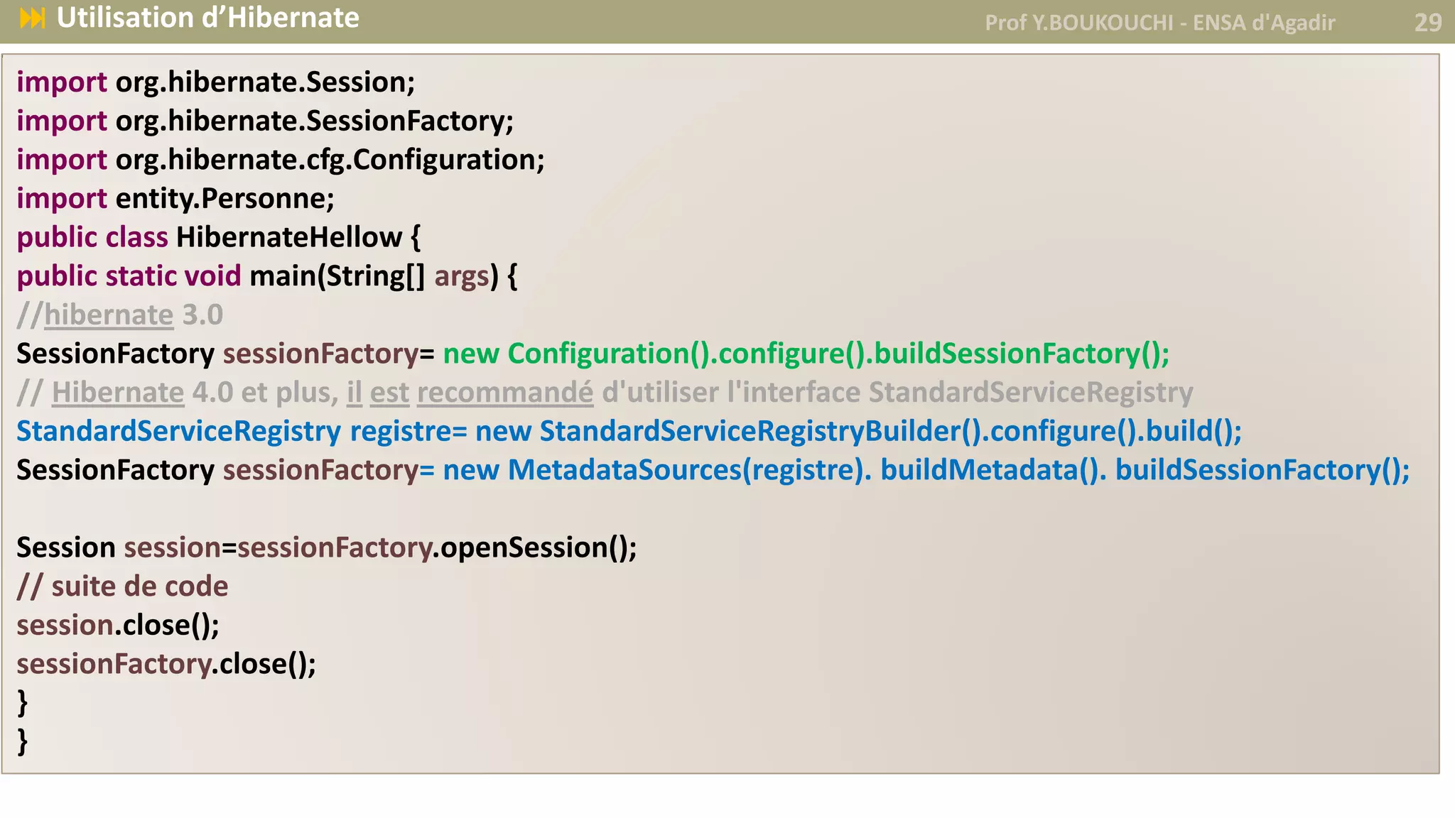Click the line 'import org.hibernate.SessionFactory;'
The width and height of the screenshot is (1455, 818).
(265, 121)
